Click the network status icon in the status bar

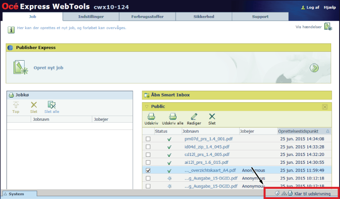[284, 193]
